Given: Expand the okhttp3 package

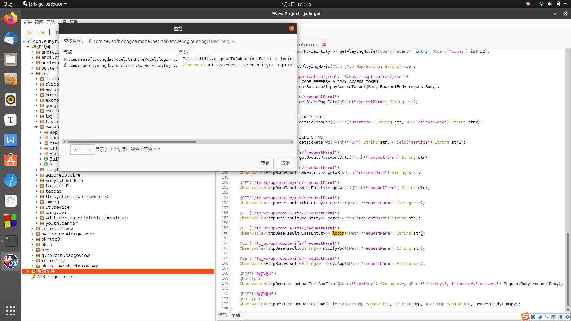Looking at the screenshot, I should 32,239.
